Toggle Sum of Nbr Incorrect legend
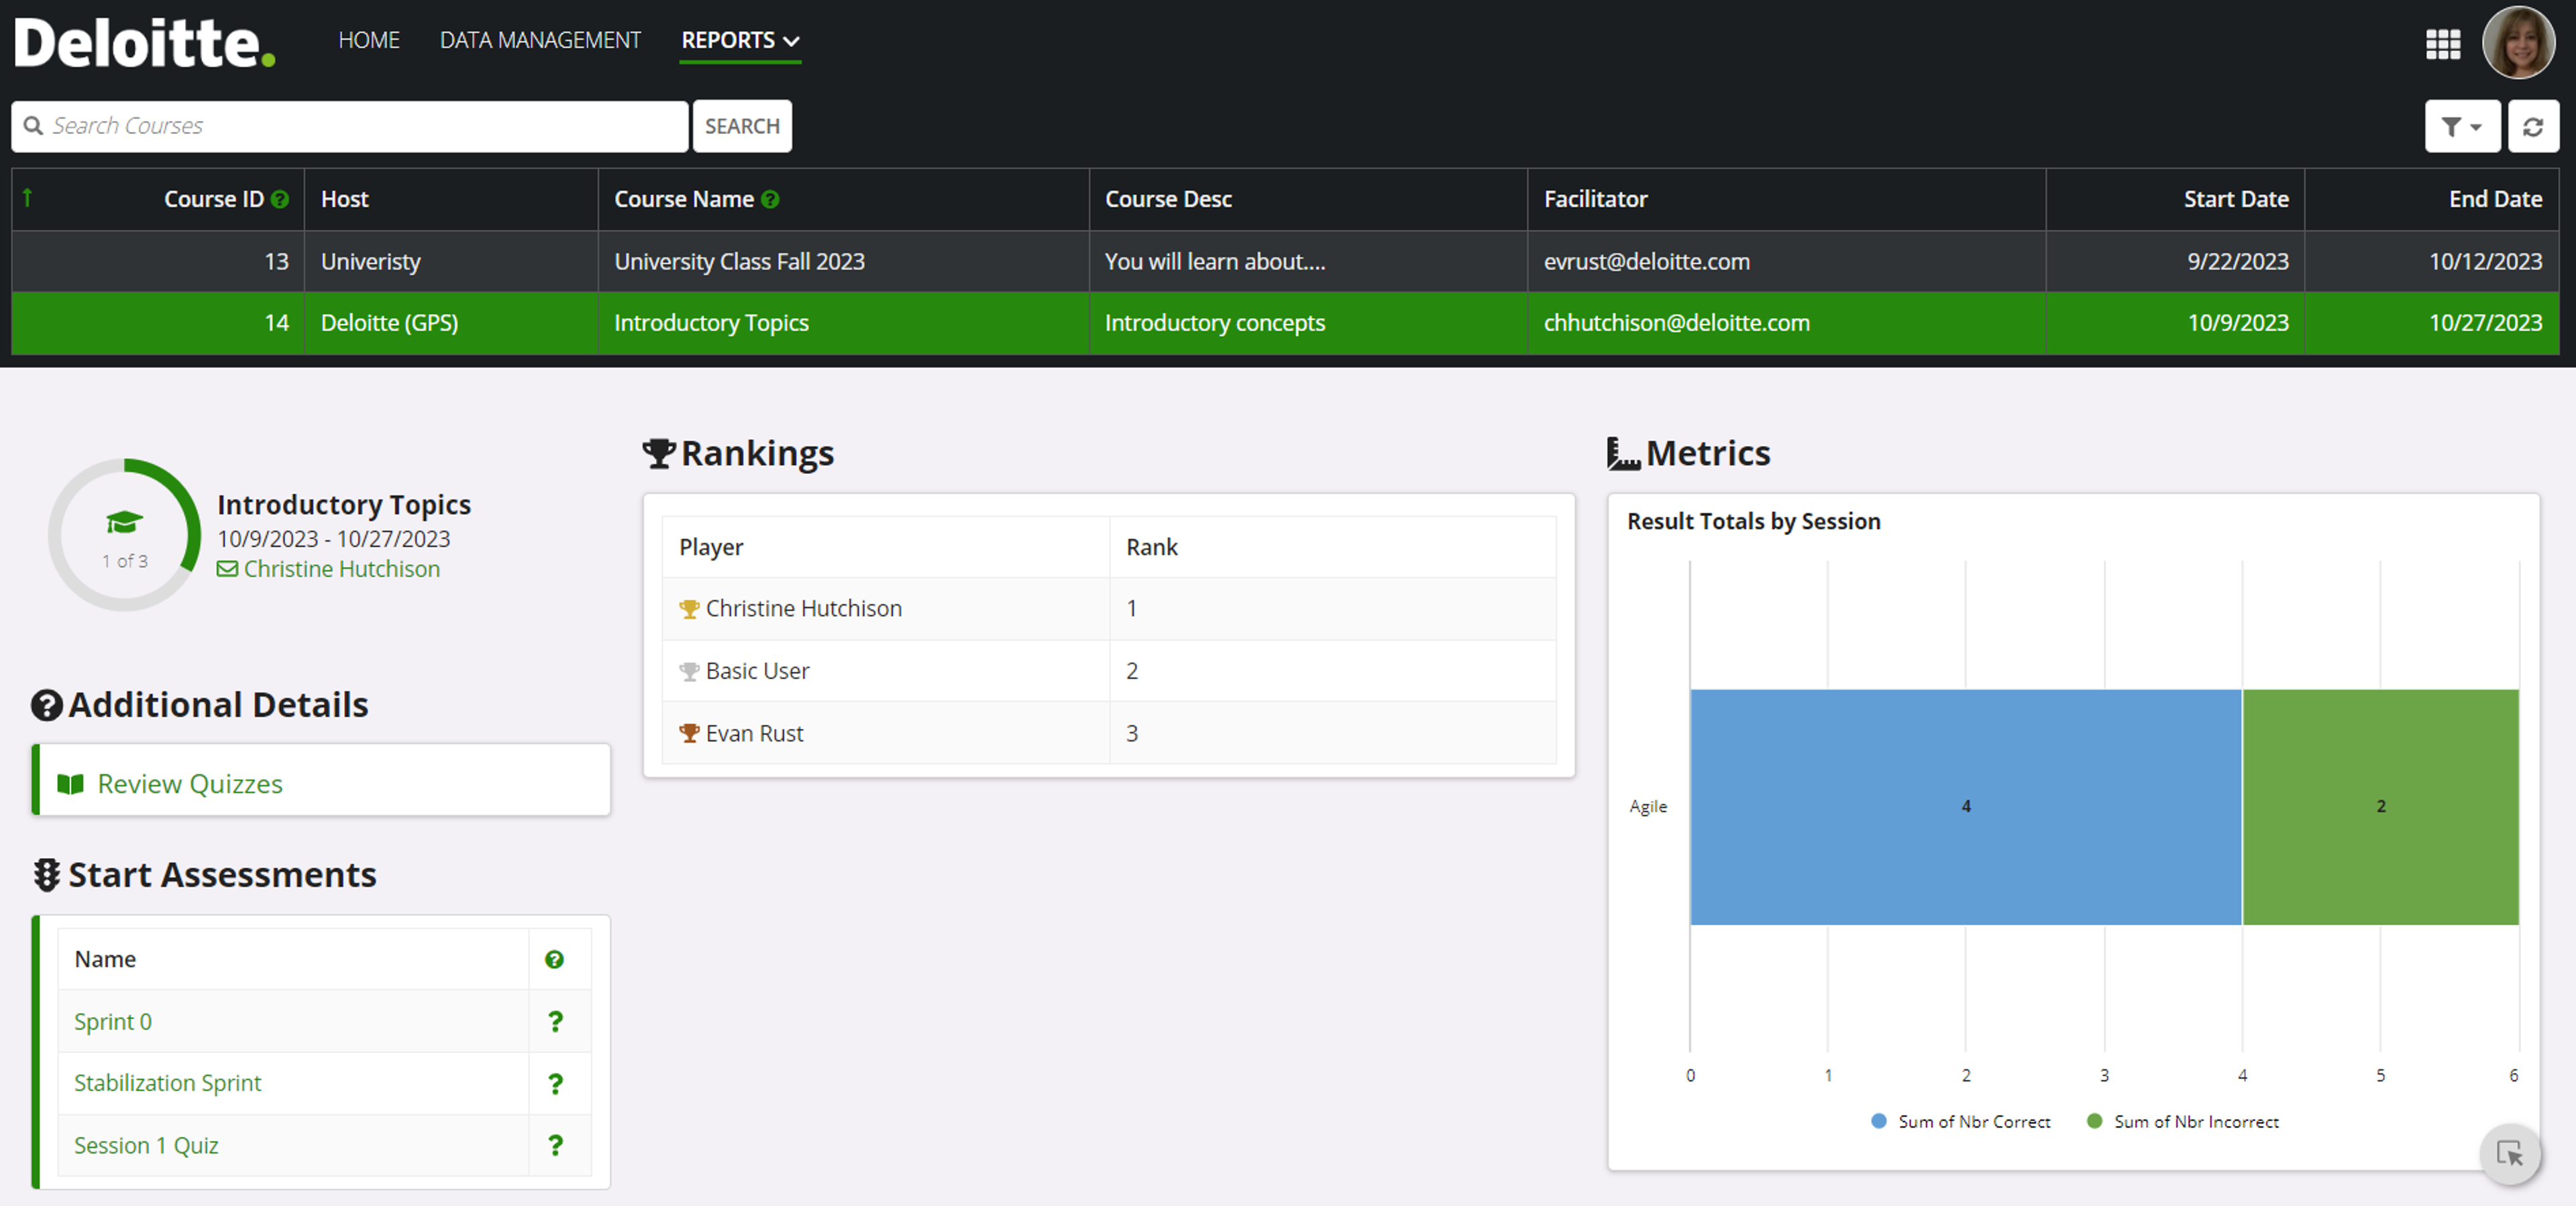 (2183, 1121)
